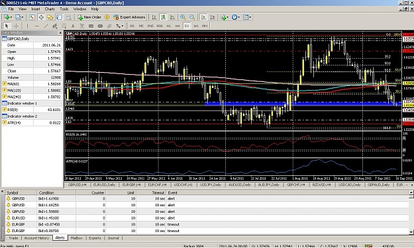Switch to the W1 timeframe

tap(195, 26)
